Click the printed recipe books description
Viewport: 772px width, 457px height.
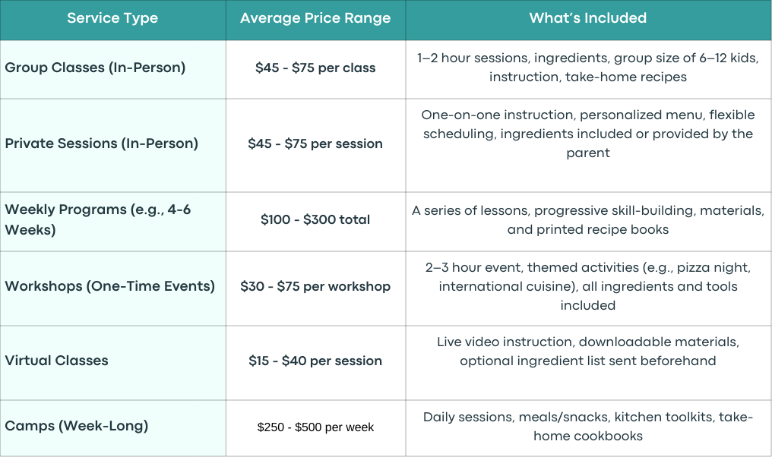[x=588, y=220]
